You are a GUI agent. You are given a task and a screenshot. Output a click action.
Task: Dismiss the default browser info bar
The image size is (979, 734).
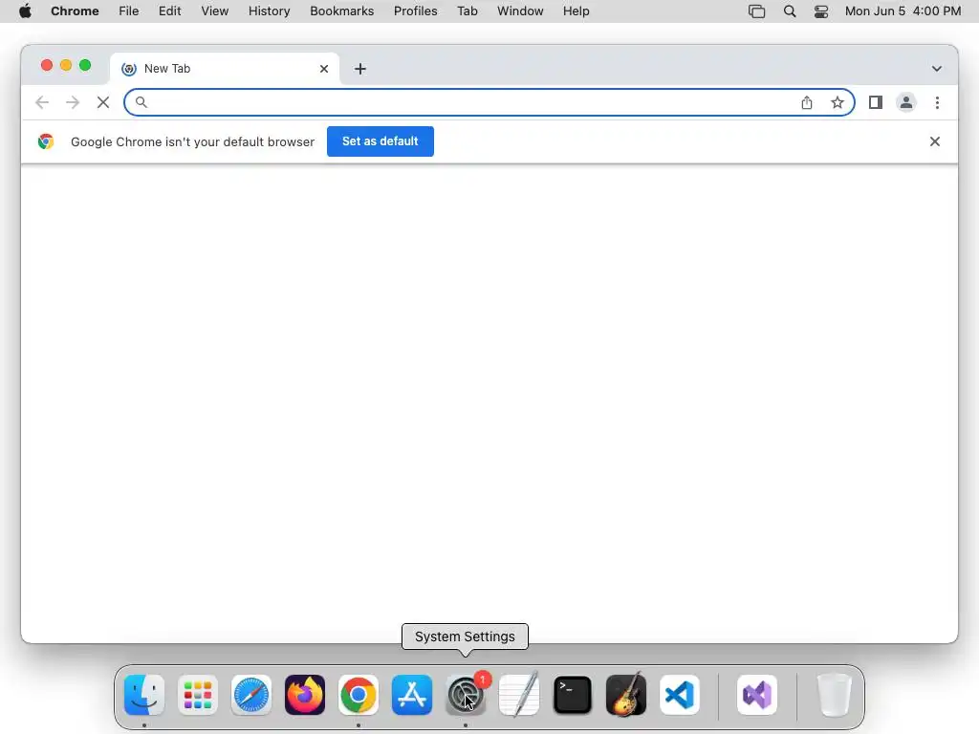(x=935, y=141)
